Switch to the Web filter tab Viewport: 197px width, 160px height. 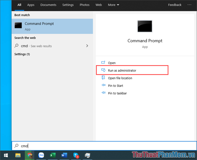98,5
